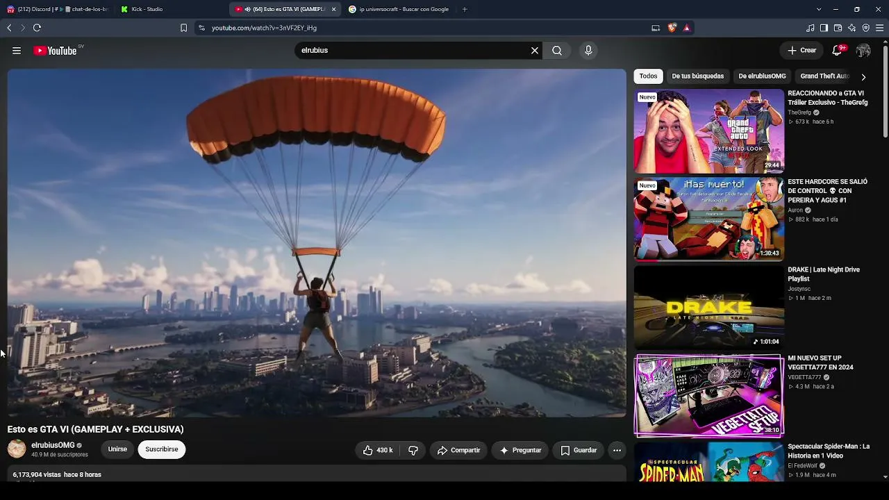The height and width of the screenshot is (500, 889).
Task: Clear the elrubius search text
Action: click(x=535, y=51)
